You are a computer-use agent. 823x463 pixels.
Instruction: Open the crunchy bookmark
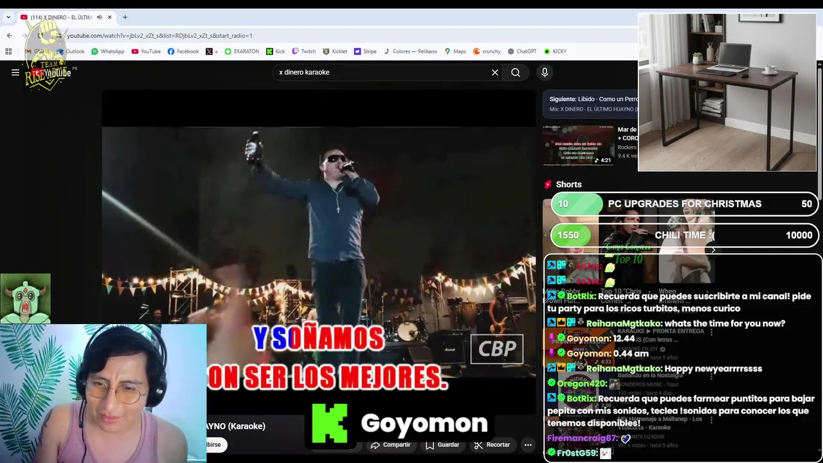tap(487, 51)
